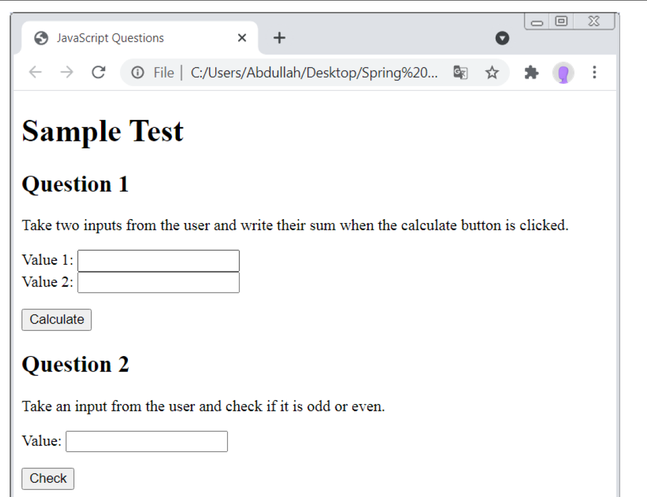Click the 'Value 2:' label
Screen dimensions: 647x497
click(x=47, y=282)
